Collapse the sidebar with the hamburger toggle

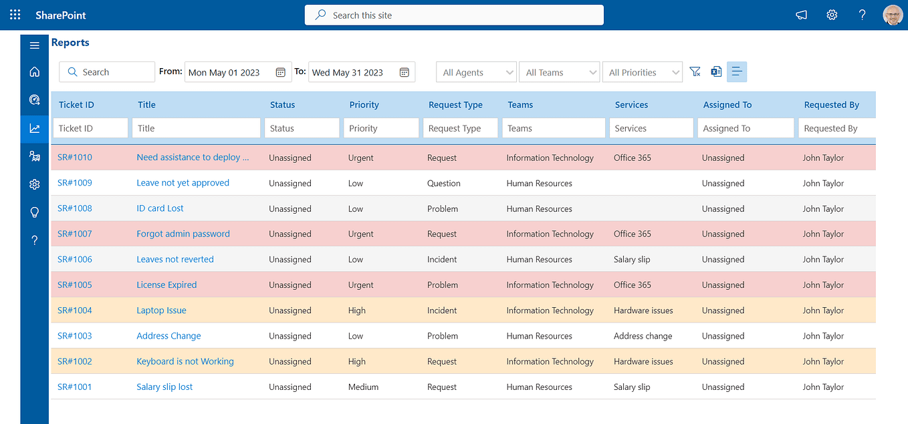click(34, 45)
